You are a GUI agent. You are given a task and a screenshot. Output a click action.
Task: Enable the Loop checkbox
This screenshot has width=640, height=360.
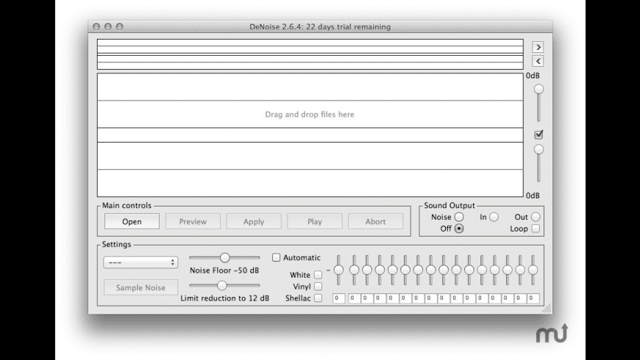536,228
